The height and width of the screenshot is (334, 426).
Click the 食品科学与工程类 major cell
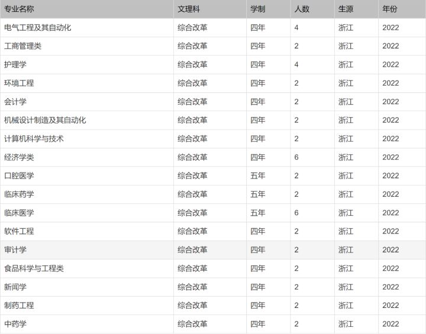(x=34, y=268)
